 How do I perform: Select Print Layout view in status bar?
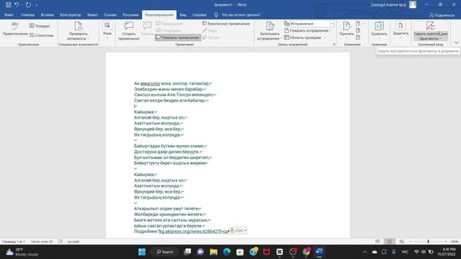(389, 242)
